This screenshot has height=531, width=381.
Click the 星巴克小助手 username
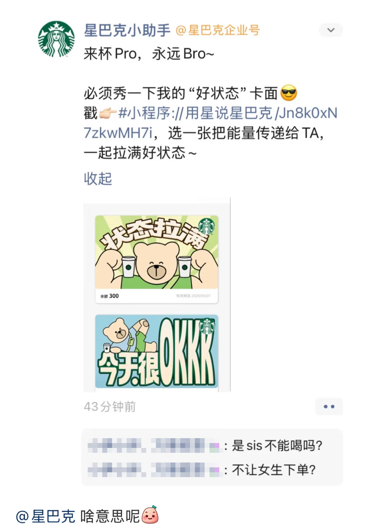[x=127, y=30]
